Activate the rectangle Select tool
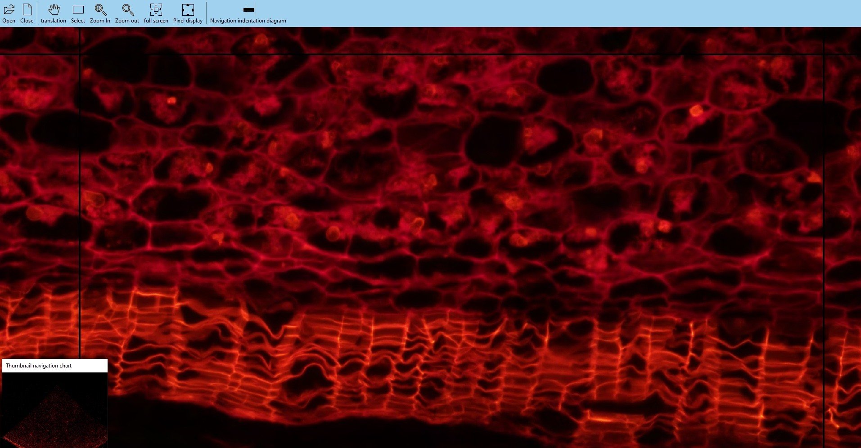861x448 pixels. 78,13
